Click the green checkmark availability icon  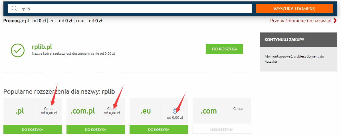tap(18, 50)
